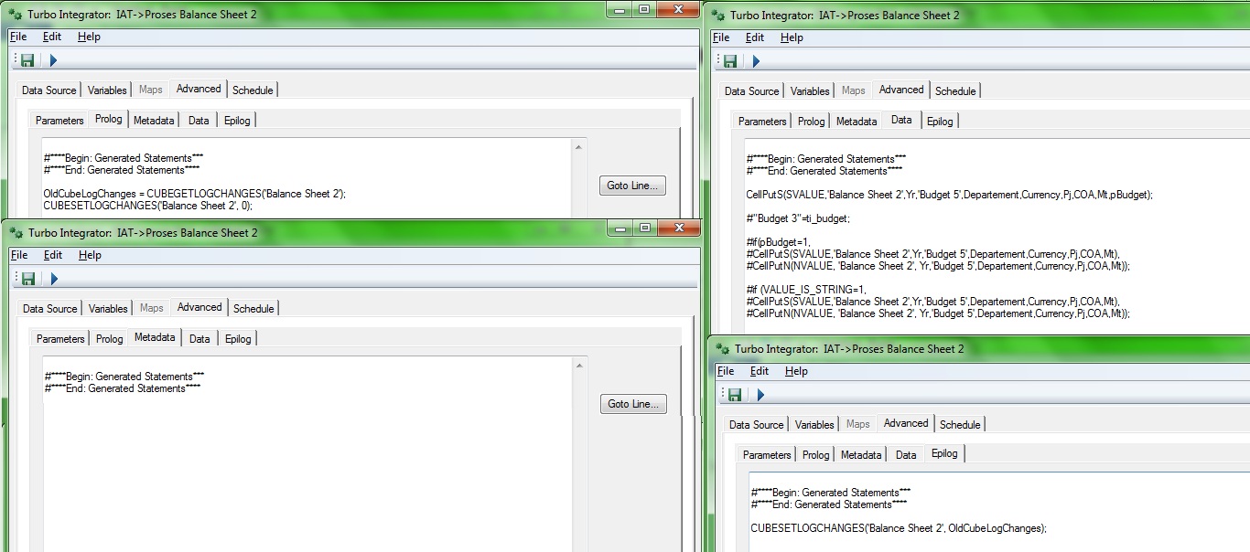Select Prolog sub-tab in the Metadata window
The image size is (1250, 552).
click(109, 339)
